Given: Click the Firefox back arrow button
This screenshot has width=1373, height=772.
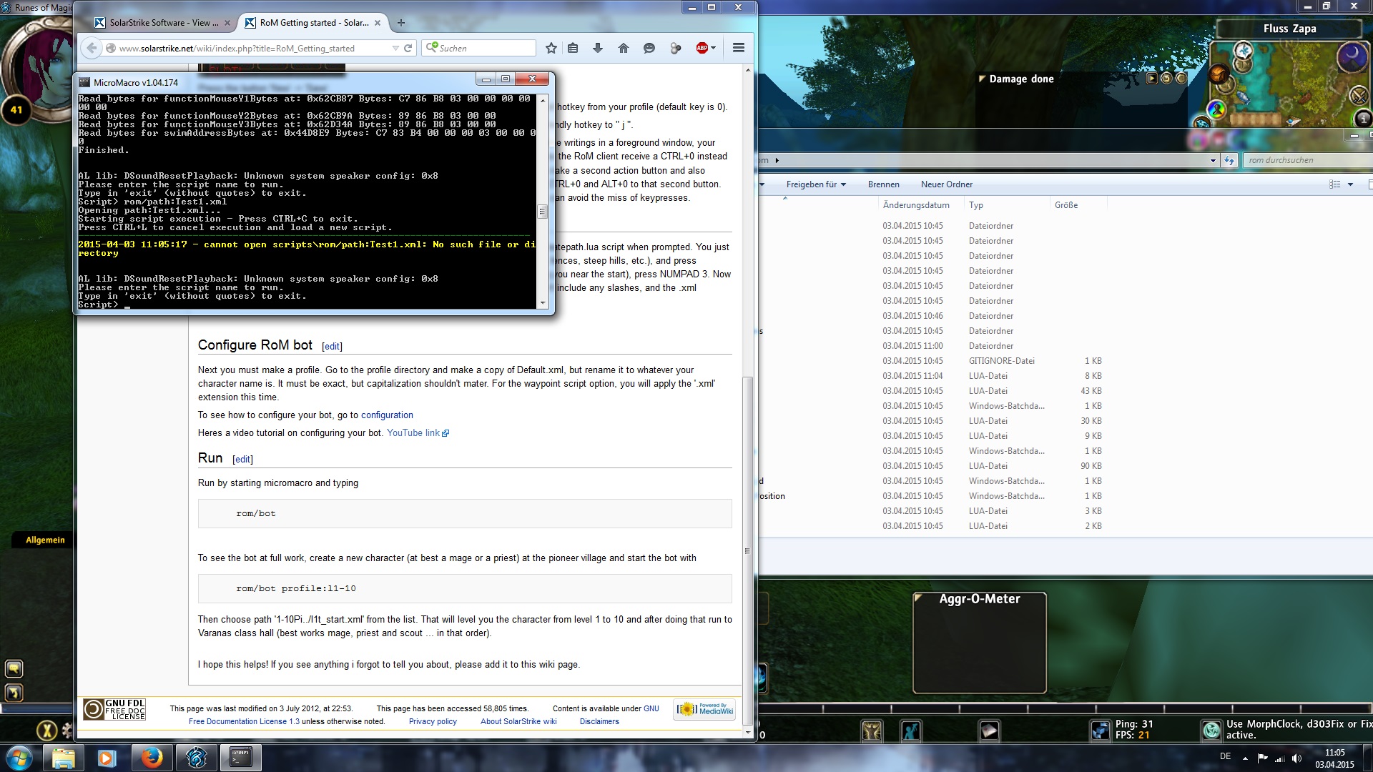Looking at the screenshot, I should coord(92,48).
